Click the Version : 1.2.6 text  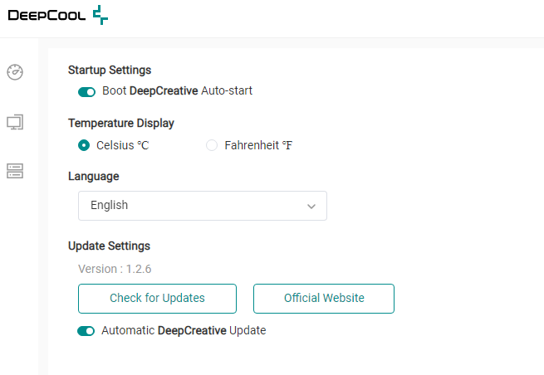pos(115,269)
